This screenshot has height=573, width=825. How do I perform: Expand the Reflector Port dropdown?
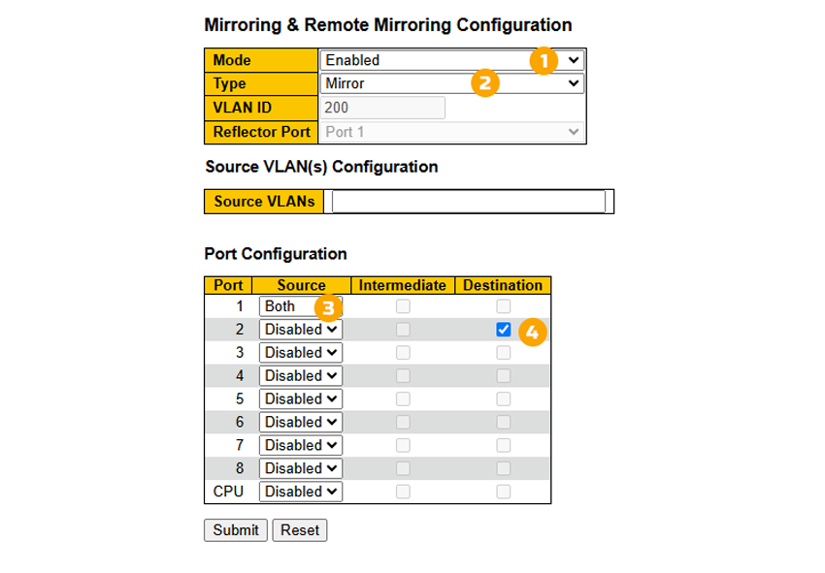pyautogui.click(x=452, y=132)
